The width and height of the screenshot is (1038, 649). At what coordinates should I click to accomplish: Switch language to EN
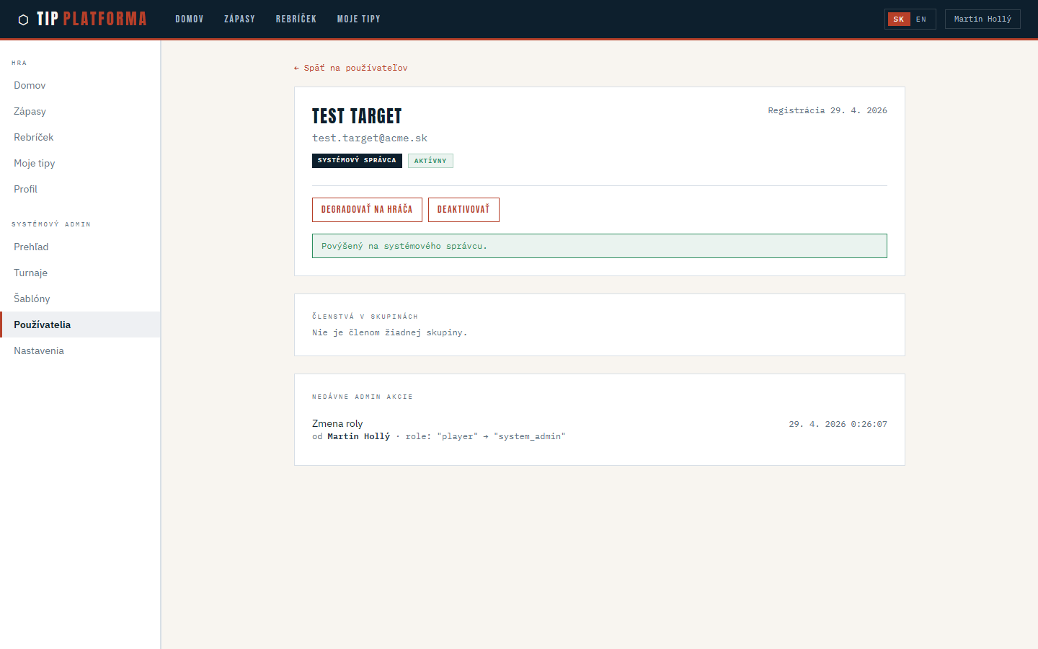click(x=921, y=19)
